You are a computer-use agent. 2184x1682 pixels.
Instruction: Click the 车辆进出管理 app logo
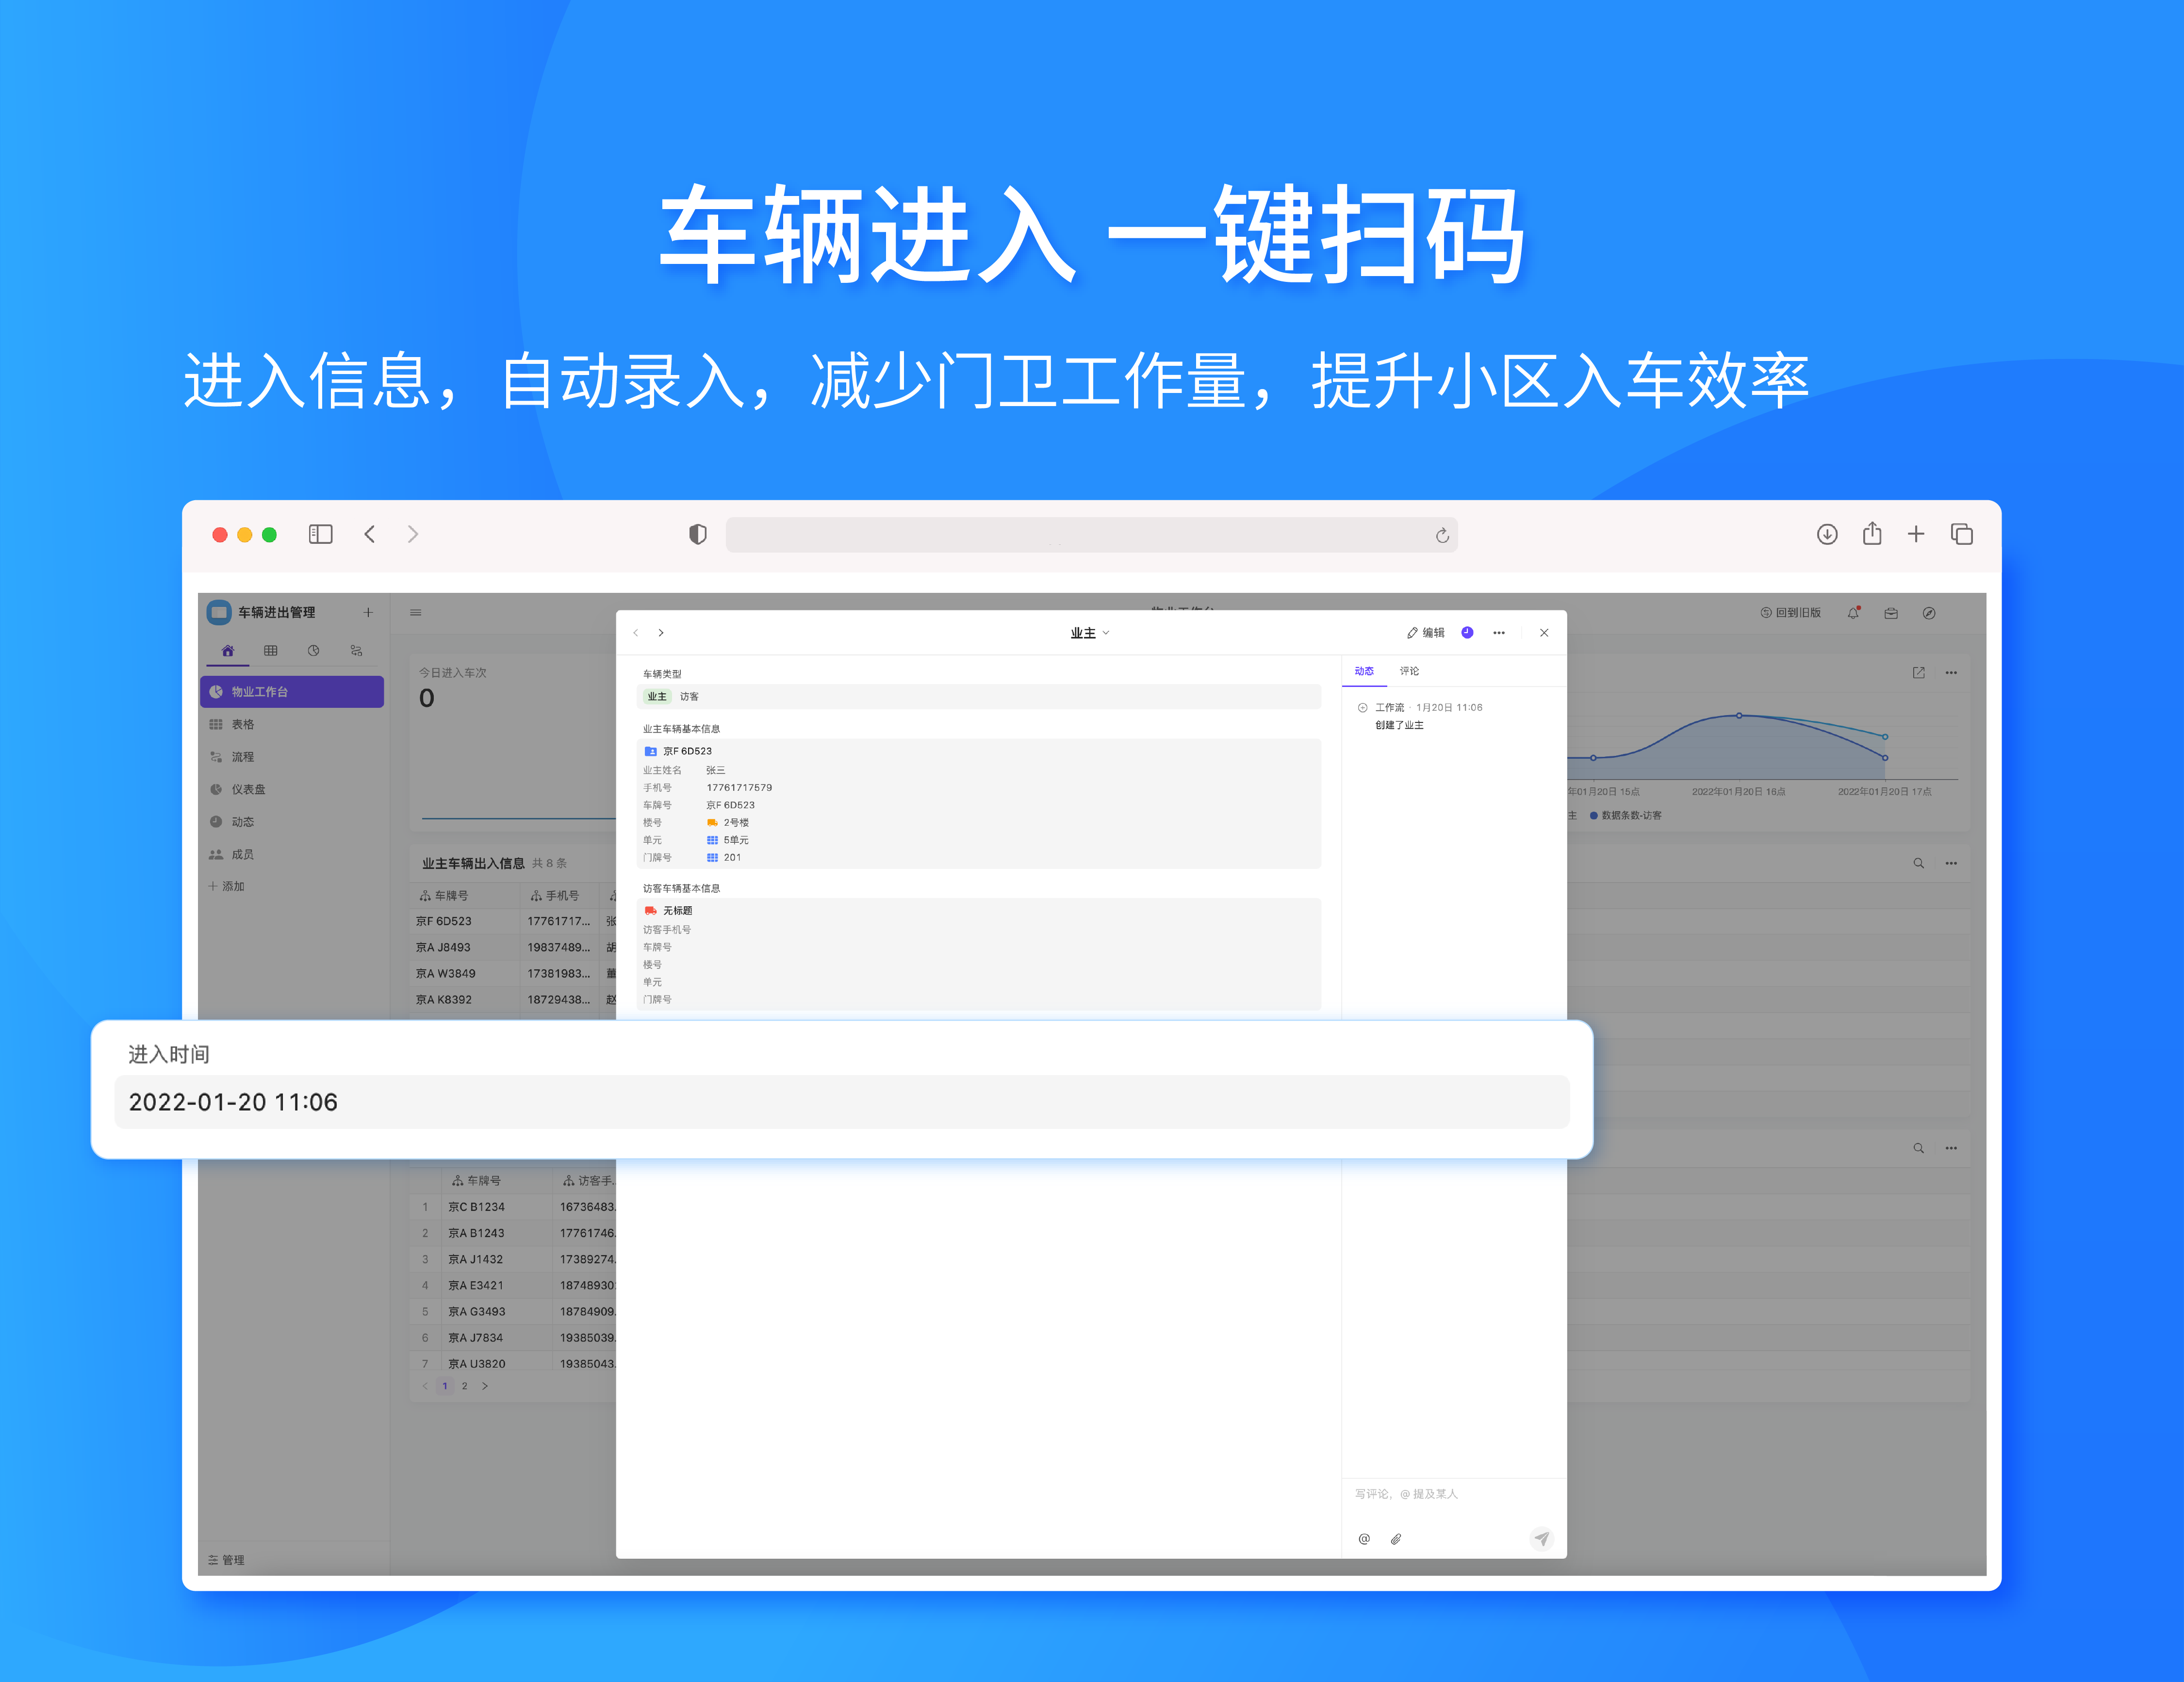tap(219, 612)
